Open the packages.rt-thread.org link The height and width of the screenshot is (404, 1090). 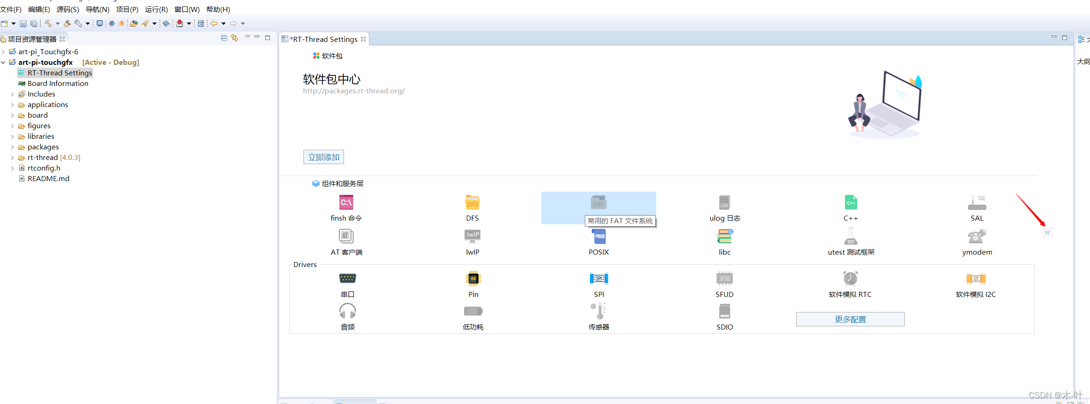[354, 91]
